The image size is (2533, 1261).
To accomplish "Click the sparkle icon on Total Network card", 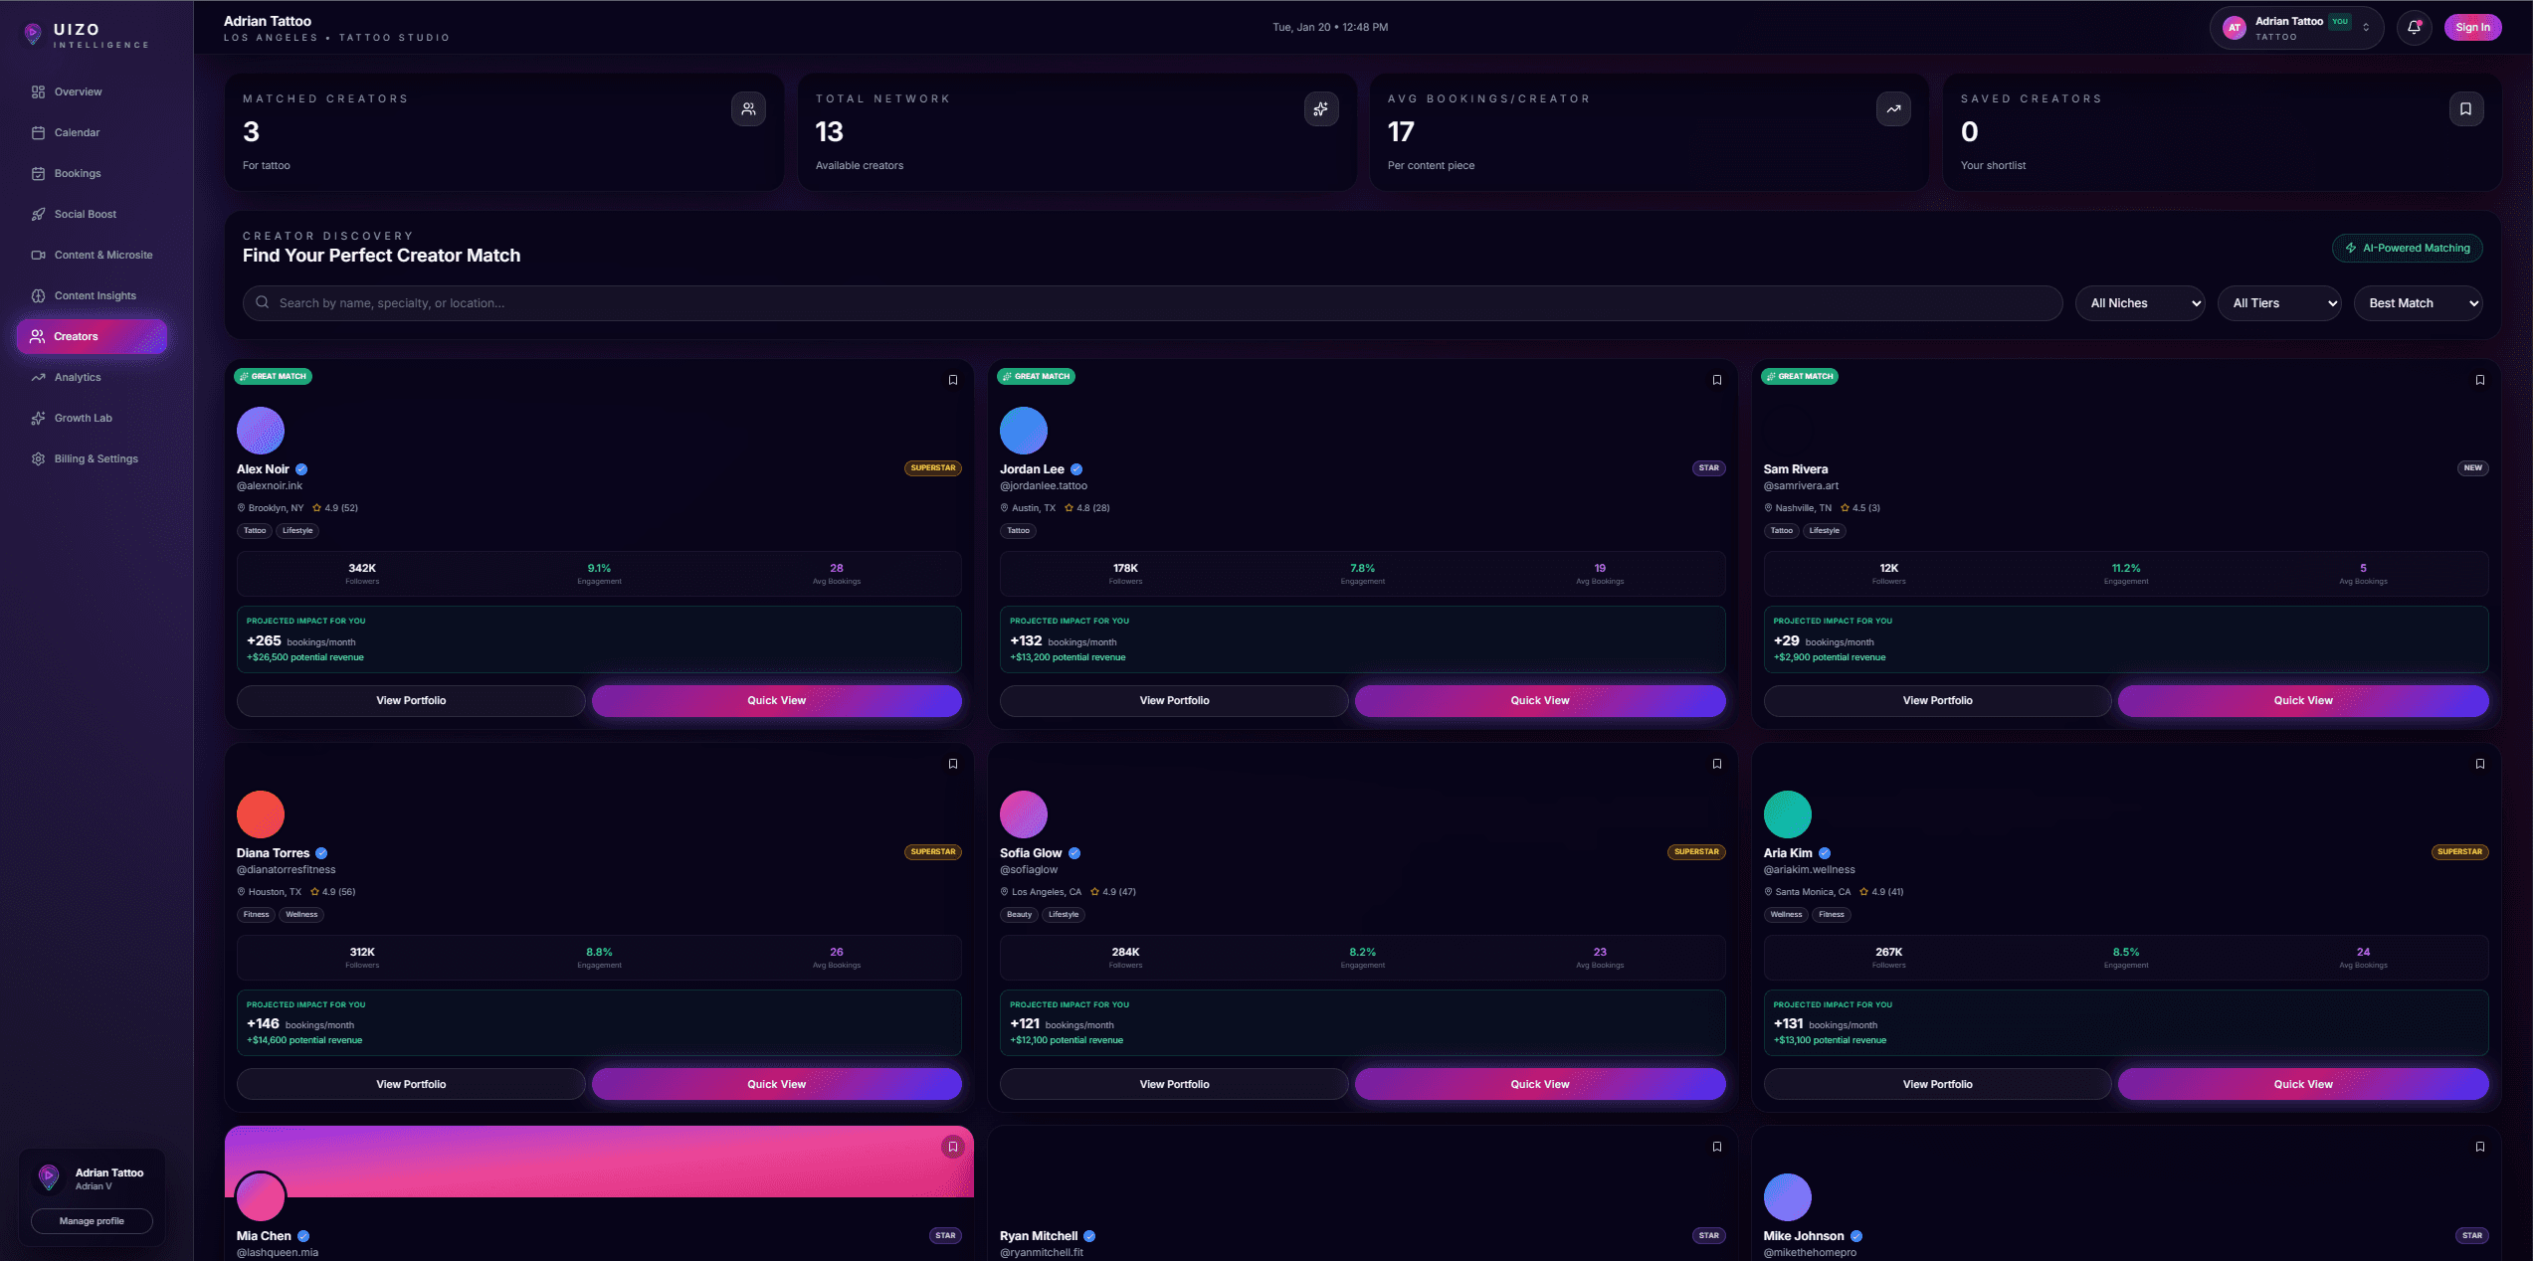I will point(1321,109).
